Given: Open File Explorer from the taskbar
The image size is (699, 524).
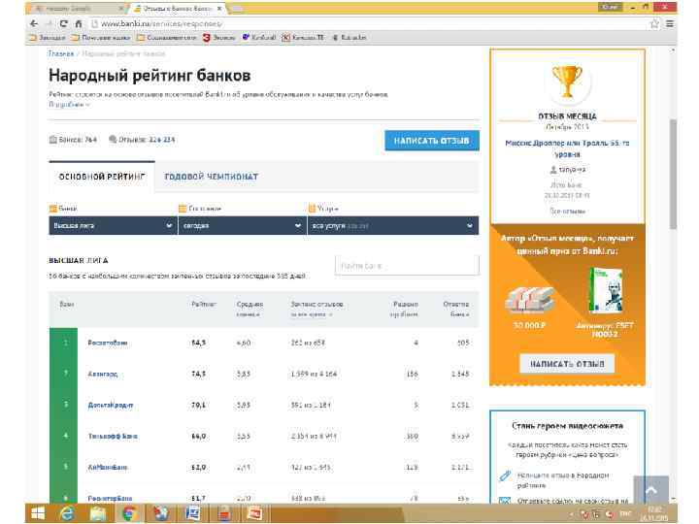Looking at the screenshot, I should pyautogui.click(x=98, y=513).
